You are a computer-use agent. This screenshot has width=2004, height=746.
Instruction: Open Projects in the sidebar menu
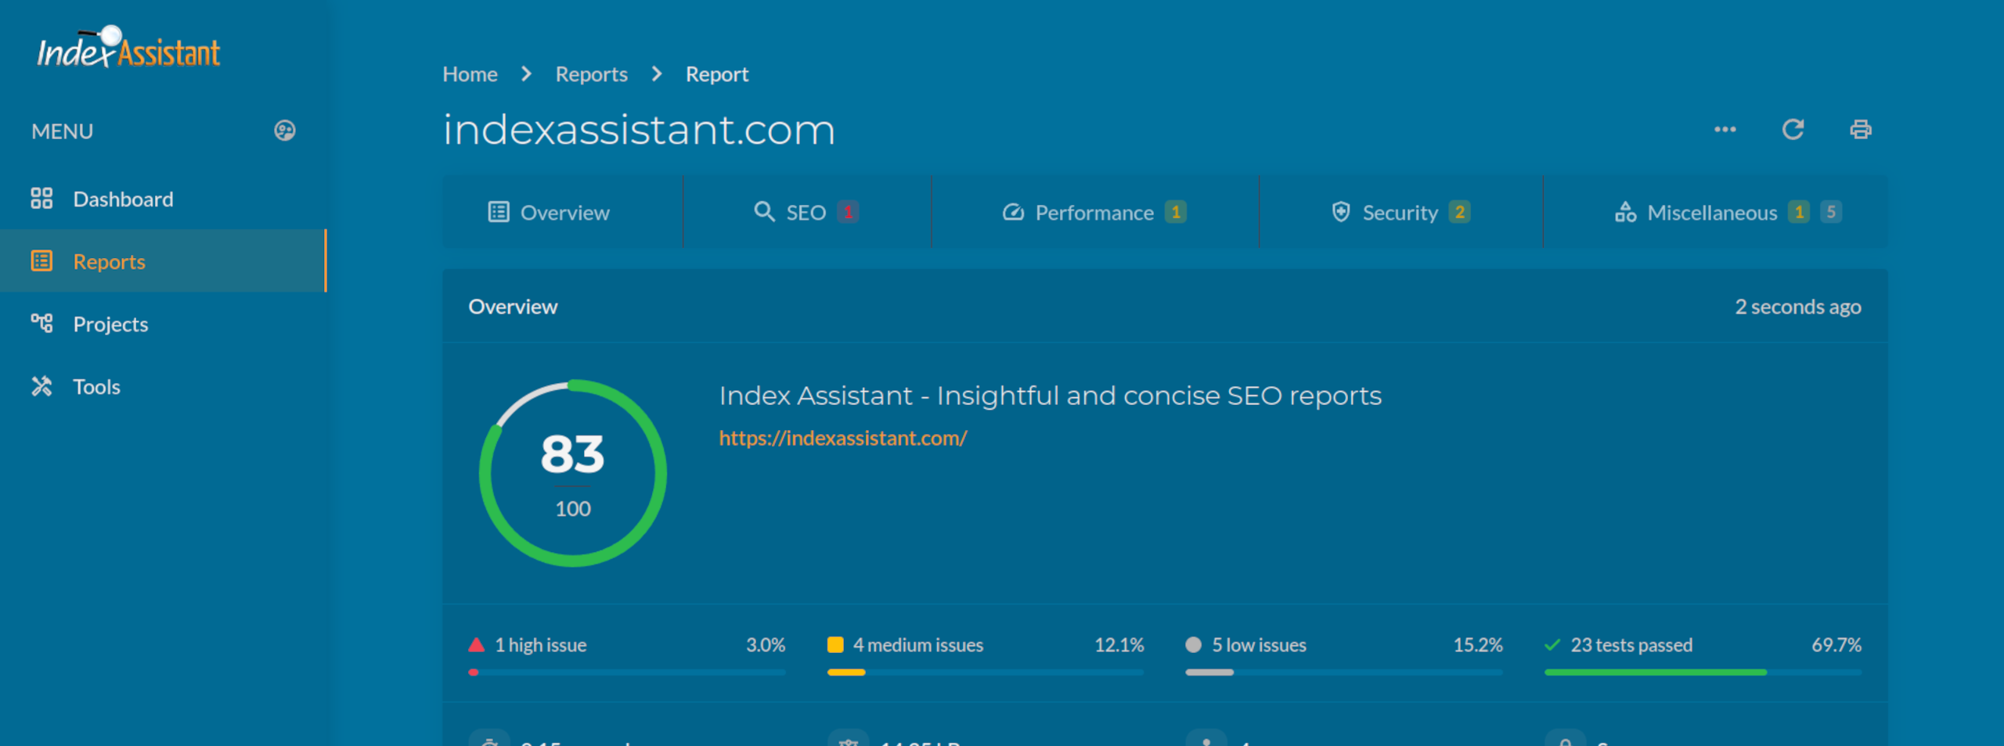point(163,324)
